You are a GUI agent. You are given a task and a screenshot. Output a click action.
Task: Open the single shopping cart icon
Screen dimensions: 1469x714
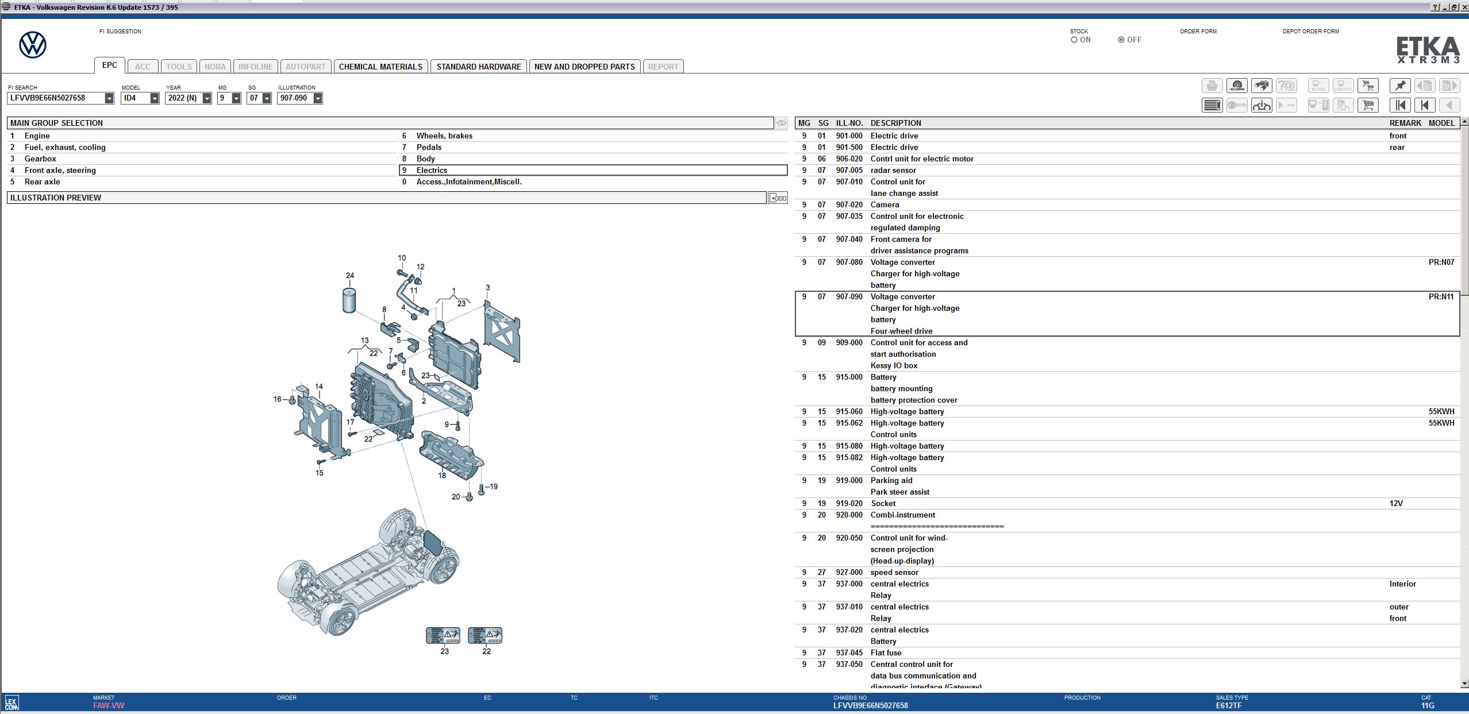(1368, 105)
